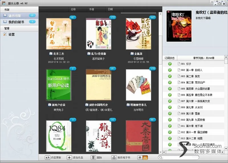This screenshot has width=228, height=163.
Task: Click the 447 badge on 金瓶莲 cover
Action: (153, 17)
